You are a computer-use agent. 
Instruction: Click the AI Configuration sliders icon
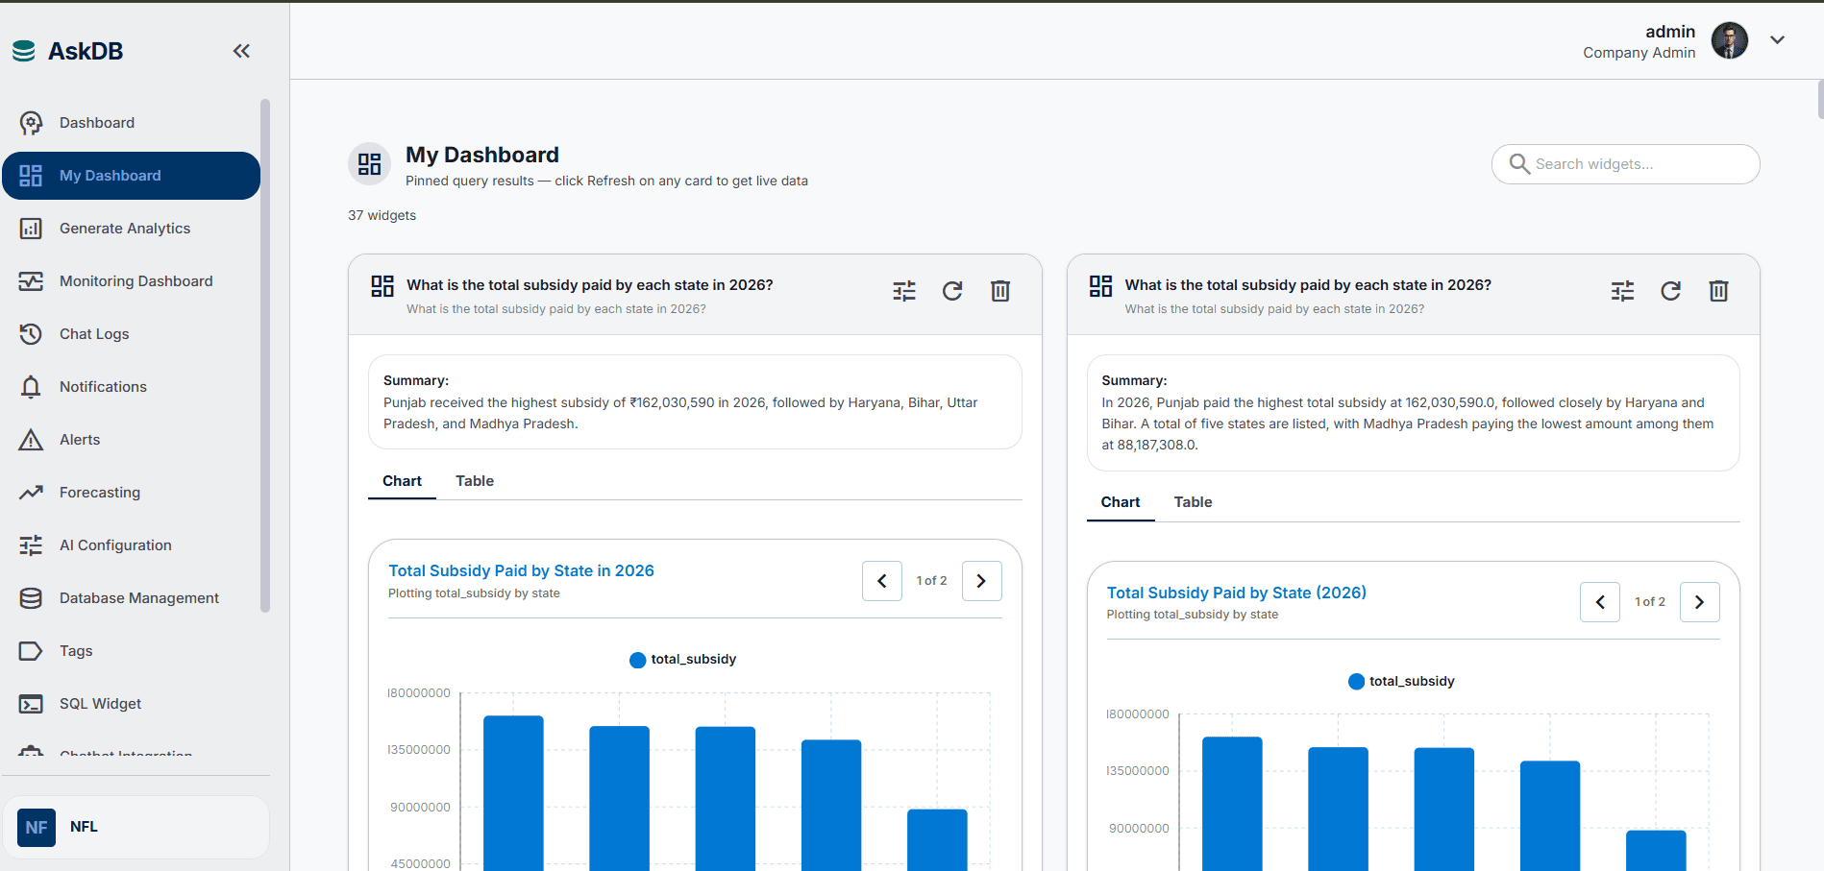click(x=31, y=545)
